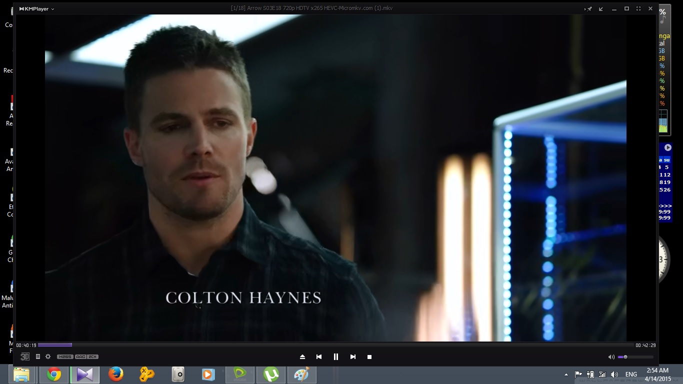Screen dimensions: 683x384
Task: Adjust the KMPlayer volume slider
Action: pos(635,357)
